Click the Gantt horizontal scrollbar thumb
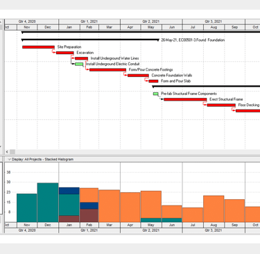 12,152
